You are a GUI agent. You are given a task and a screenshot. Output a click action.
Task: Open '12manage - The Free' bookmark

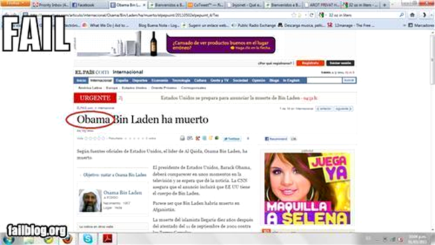(351, 25)
